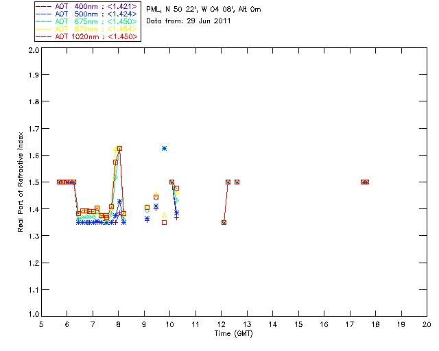Click the AOT 1020nm legend entry
The image size is (439, 351).
[86, 36]
